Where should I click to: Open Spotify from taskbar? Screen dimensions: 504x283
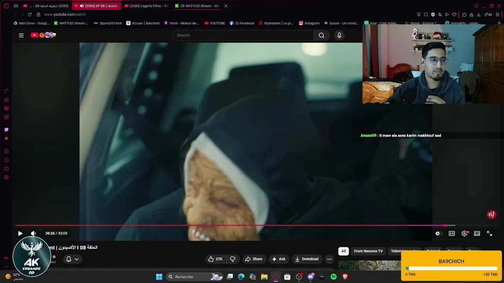coord(334,277)
